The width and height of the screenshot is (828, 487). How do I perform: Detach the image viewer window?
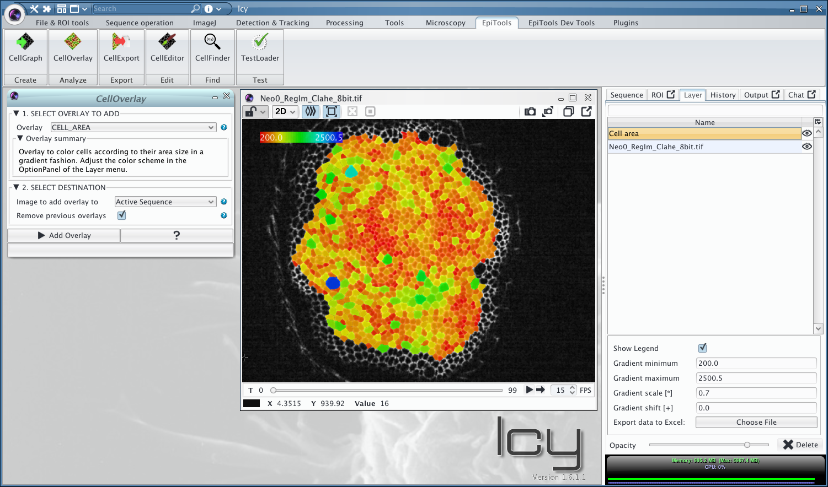coord(586,111)
